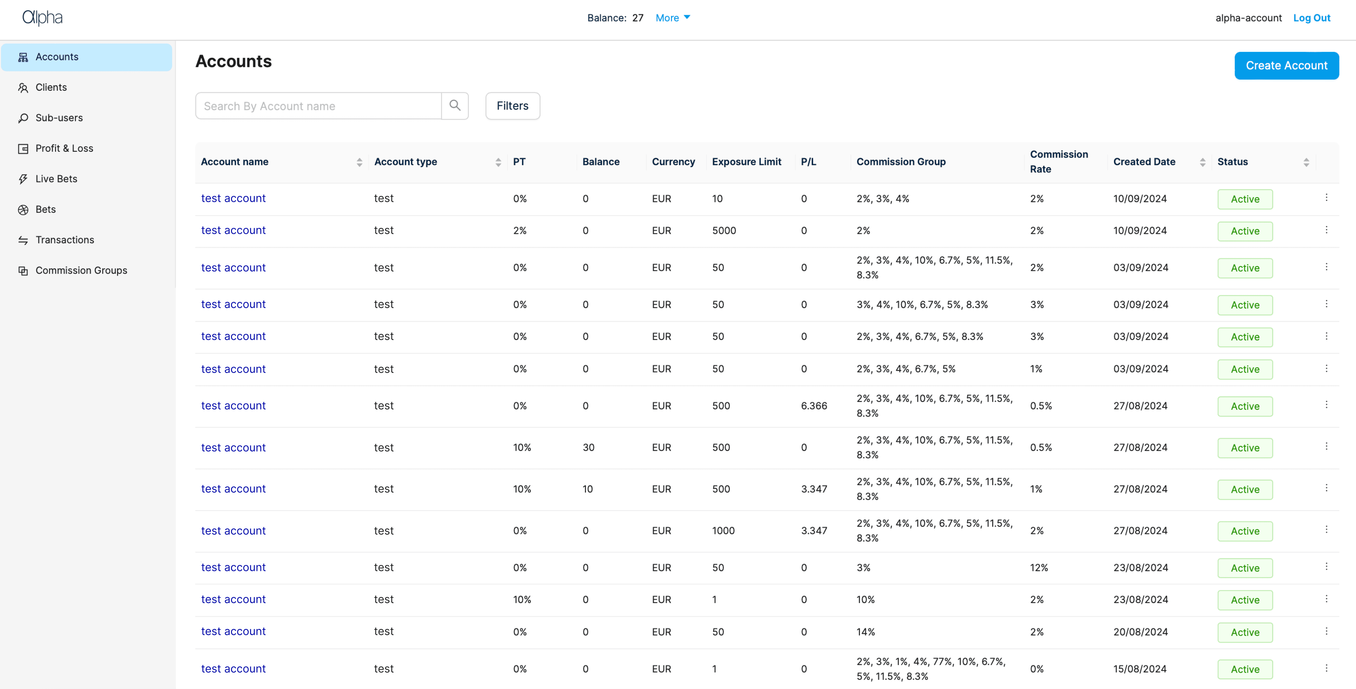Open test account with Exposure Limit 5000
The height and width of the screenshot is (689, 1356).
pyautogui.click(x=233, y=230)
